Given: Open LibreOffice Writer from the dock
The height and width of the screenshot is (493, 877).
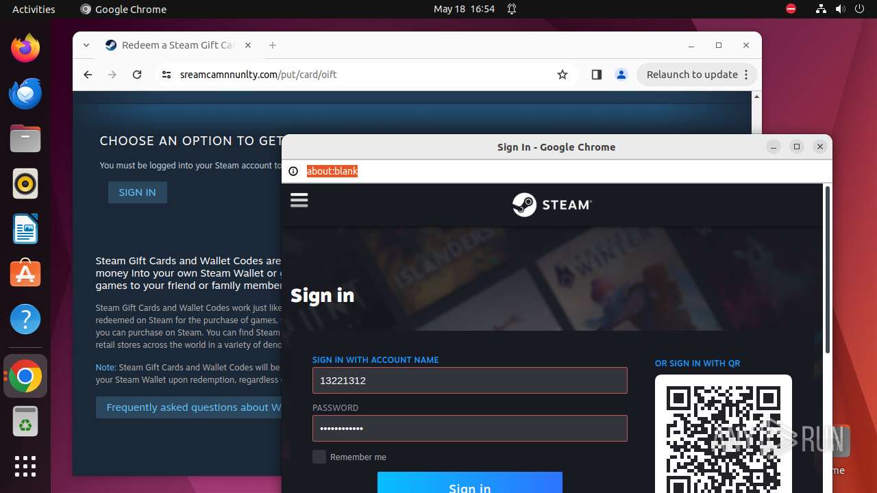Looking at the screenshot, I should point(25,229).
